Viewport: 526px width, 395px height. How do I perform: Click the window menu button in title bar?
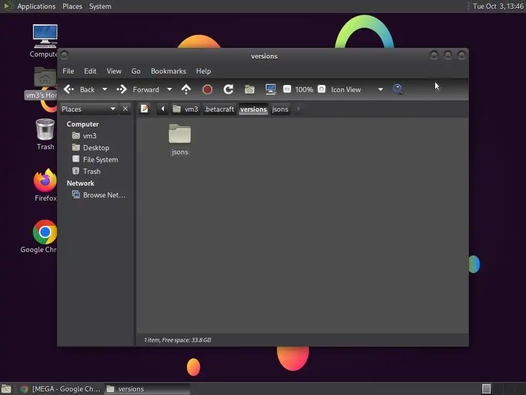(65, 55)
